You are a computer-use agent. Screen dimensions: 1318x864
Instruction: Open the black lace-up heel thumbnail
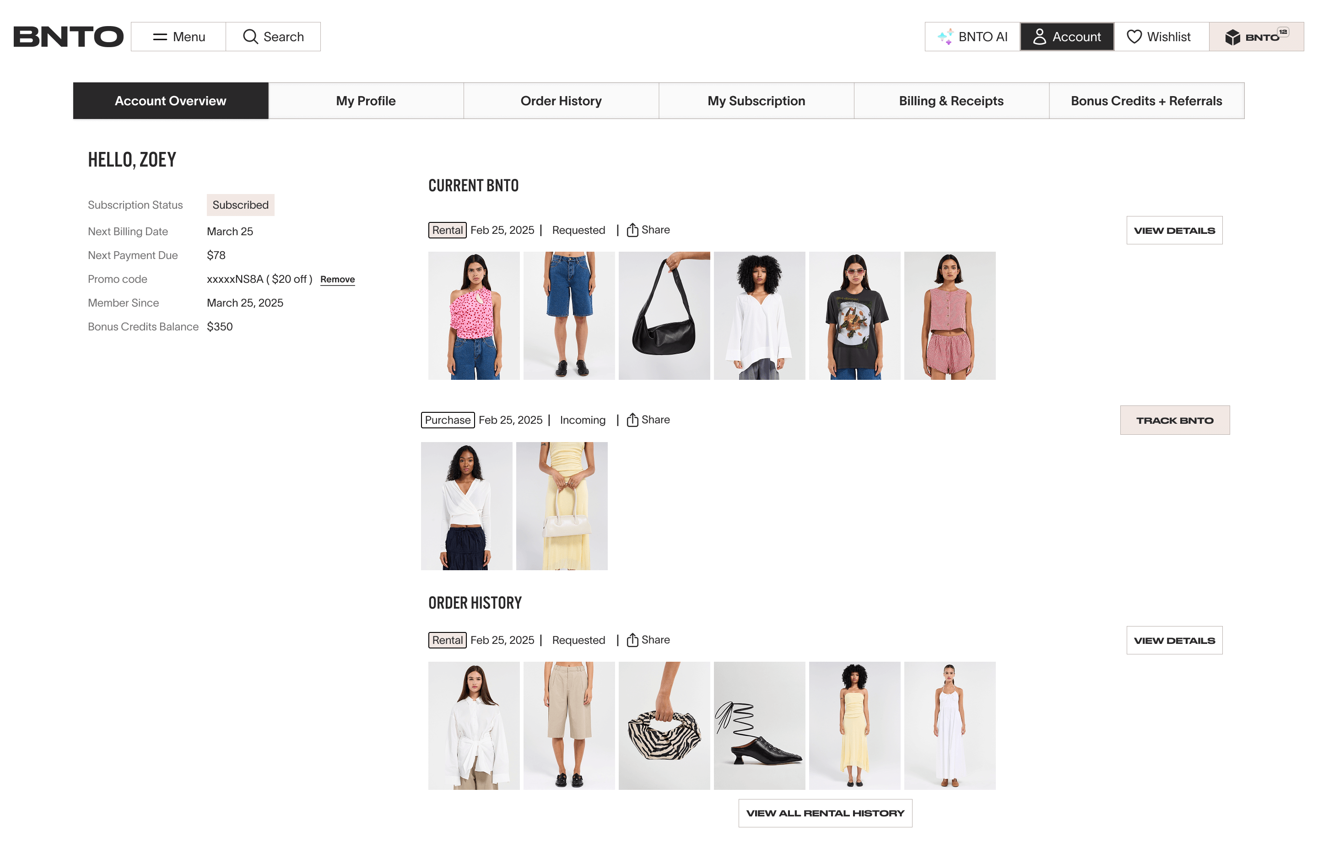coord(760,725)
